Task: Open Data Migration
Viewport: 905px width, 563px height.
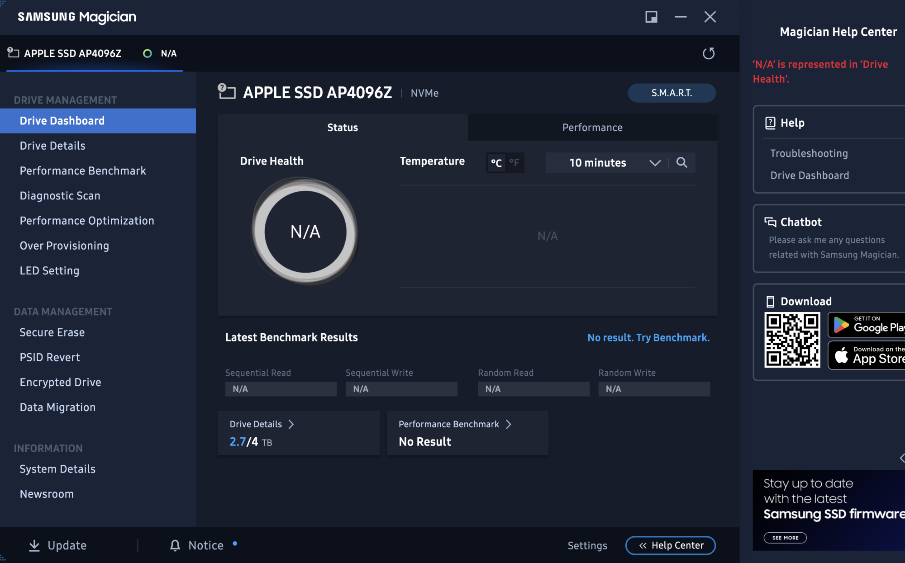Action: pos(57,407)
